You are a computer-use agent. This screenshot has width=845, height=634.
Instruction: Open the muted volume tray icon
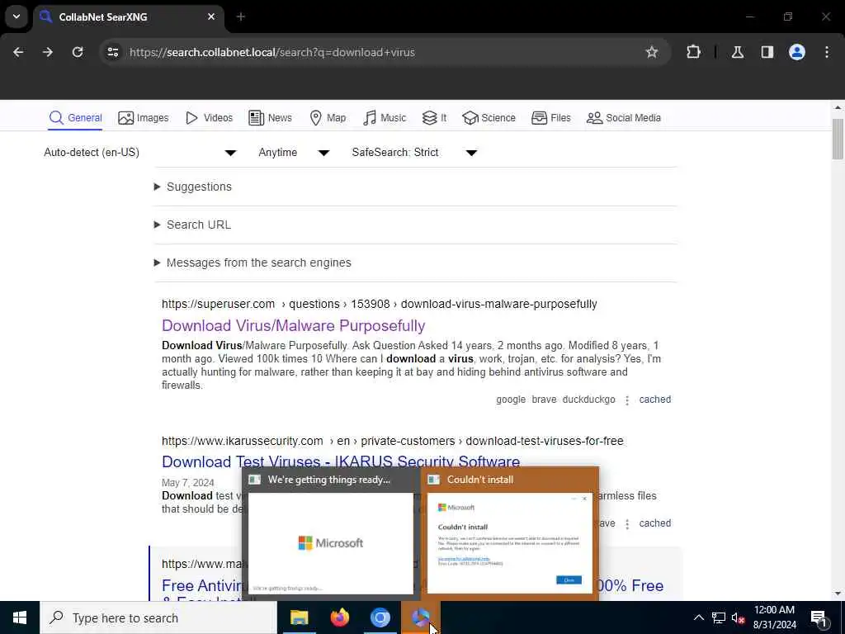coord(738,617)
